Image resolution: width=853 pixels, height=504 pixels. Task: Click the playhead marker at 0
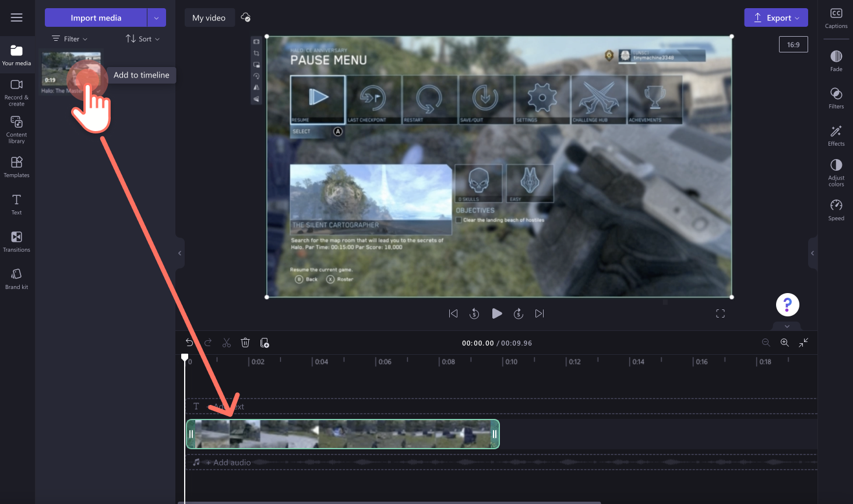(185, 357)
